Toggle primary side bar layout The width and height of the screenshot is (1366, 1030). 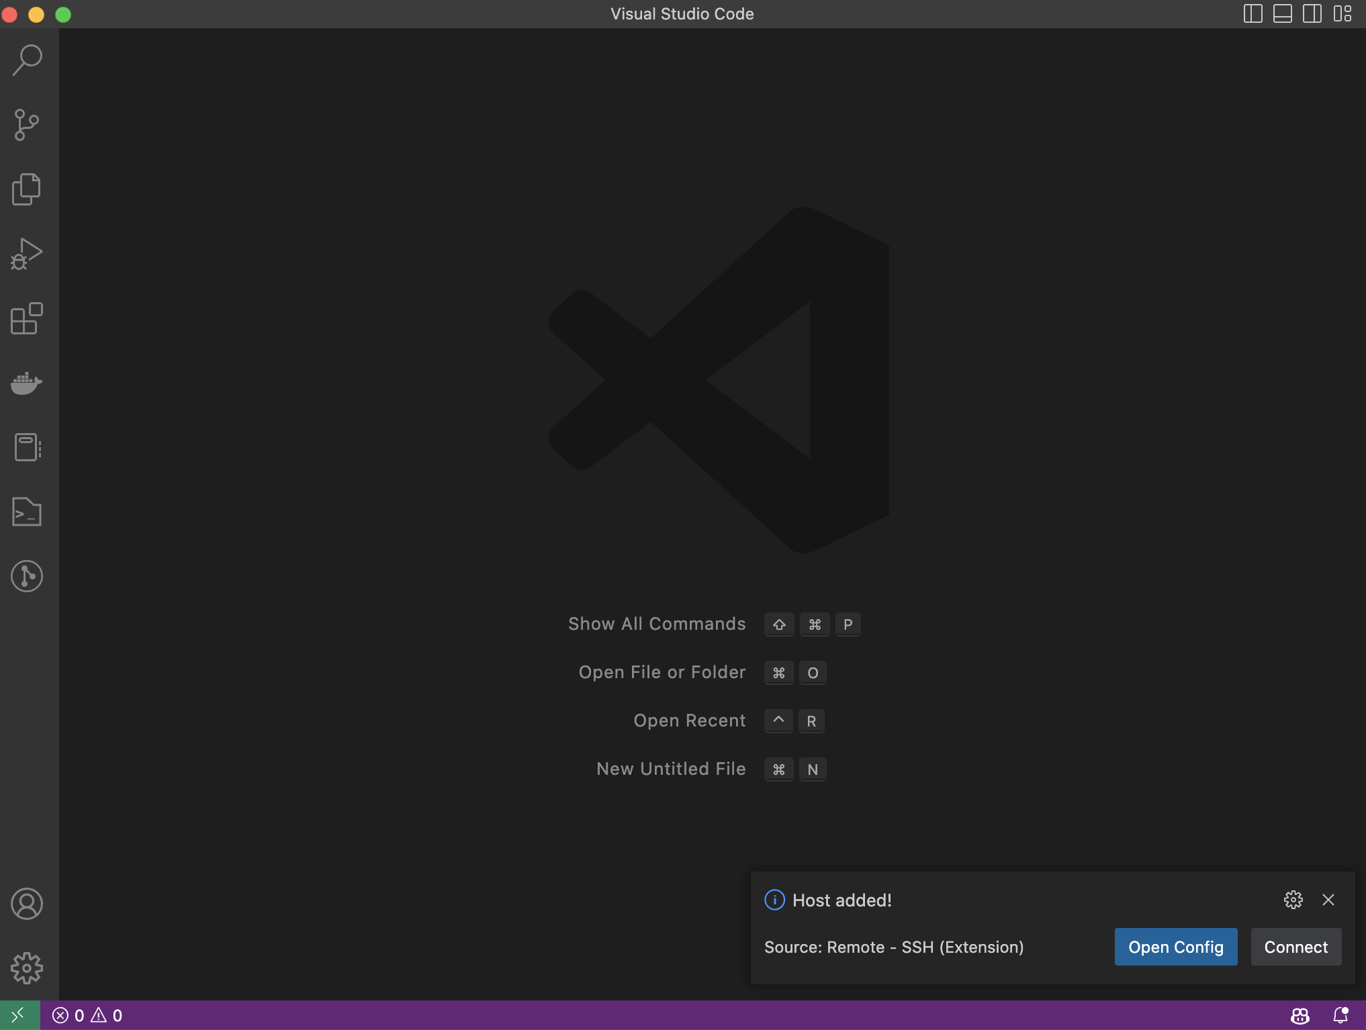(x=1253, y=14)
